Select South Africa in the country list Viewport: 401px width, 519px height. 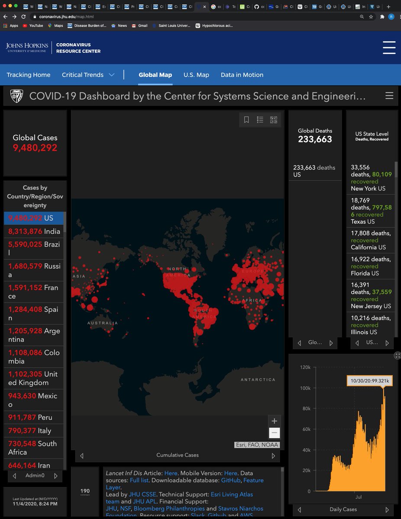coord(34,448)
